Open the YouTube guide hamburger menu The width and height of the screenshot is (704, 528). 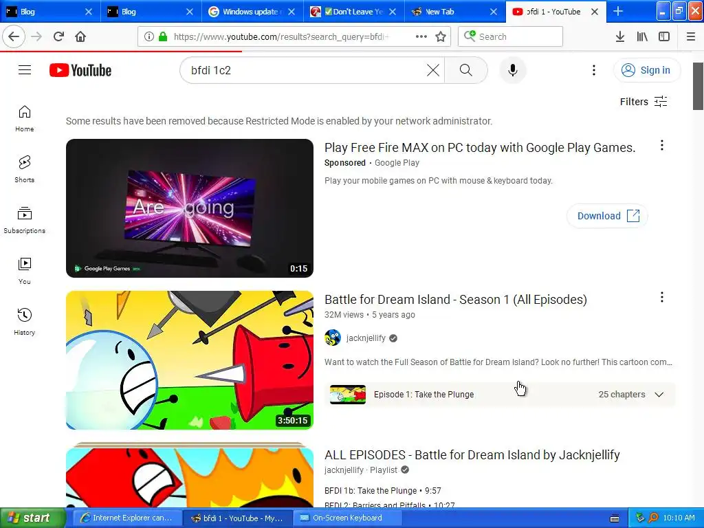click(x=25, y=70)
